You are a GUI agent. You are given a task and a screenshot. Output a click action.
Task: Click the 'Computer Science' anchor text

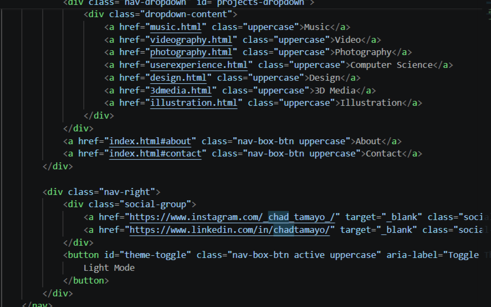pos(391,65)
